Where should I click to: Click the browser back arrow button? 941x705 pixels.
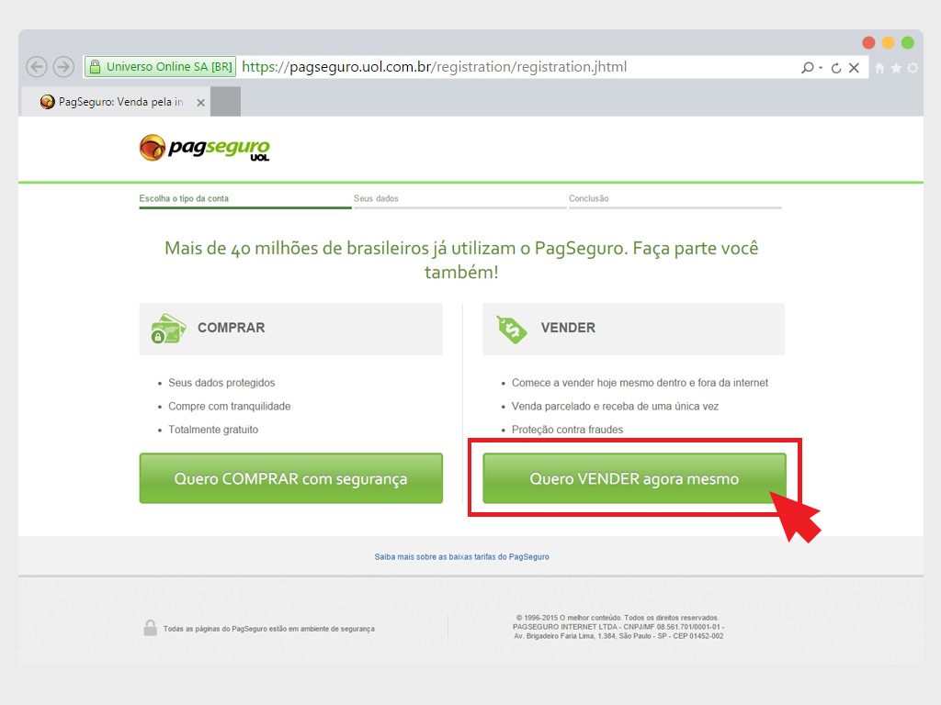pyautogui.click(x=37, y=67)
